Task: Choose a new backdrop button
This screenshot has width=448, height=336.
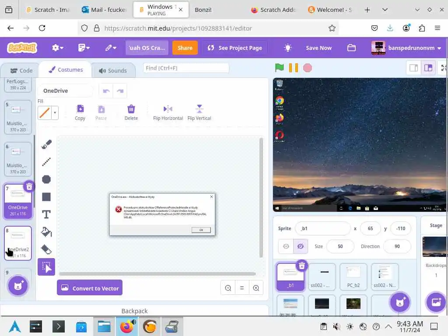Action: pos(436,302)
